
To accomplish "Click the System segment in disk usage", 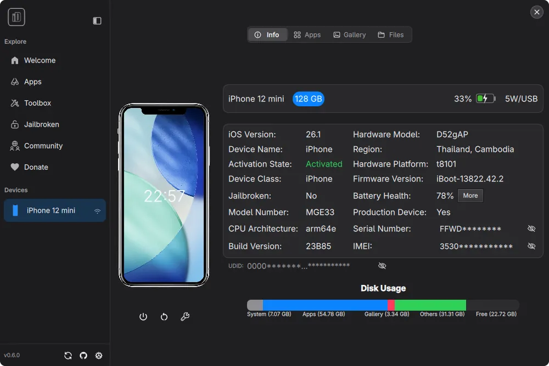I will [x=255, y=305].
